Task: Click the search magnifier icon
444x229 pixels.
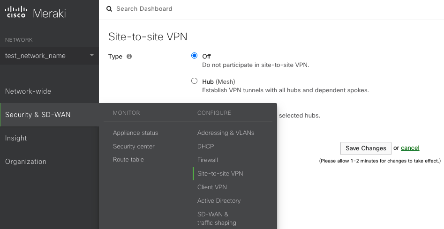Action: (109, 8)
